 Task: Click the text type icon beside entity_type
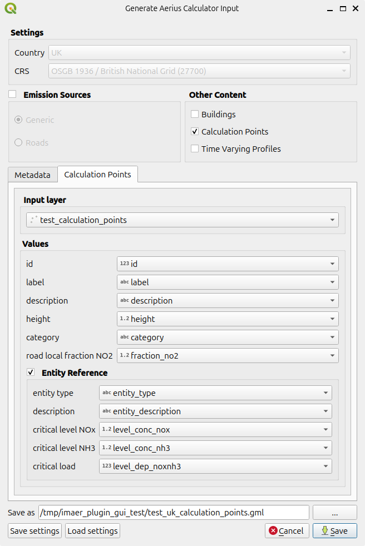pyautogui.click(x=107, y=393)
